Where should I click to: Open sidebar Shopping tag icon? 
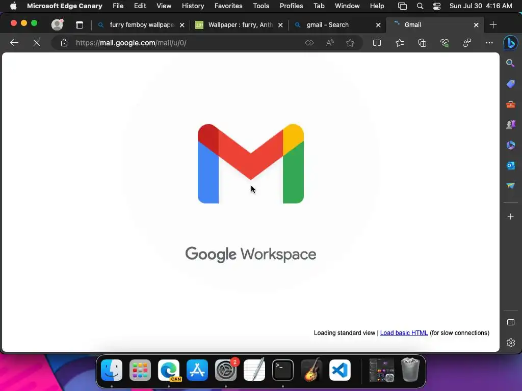[x=510, y=84]
